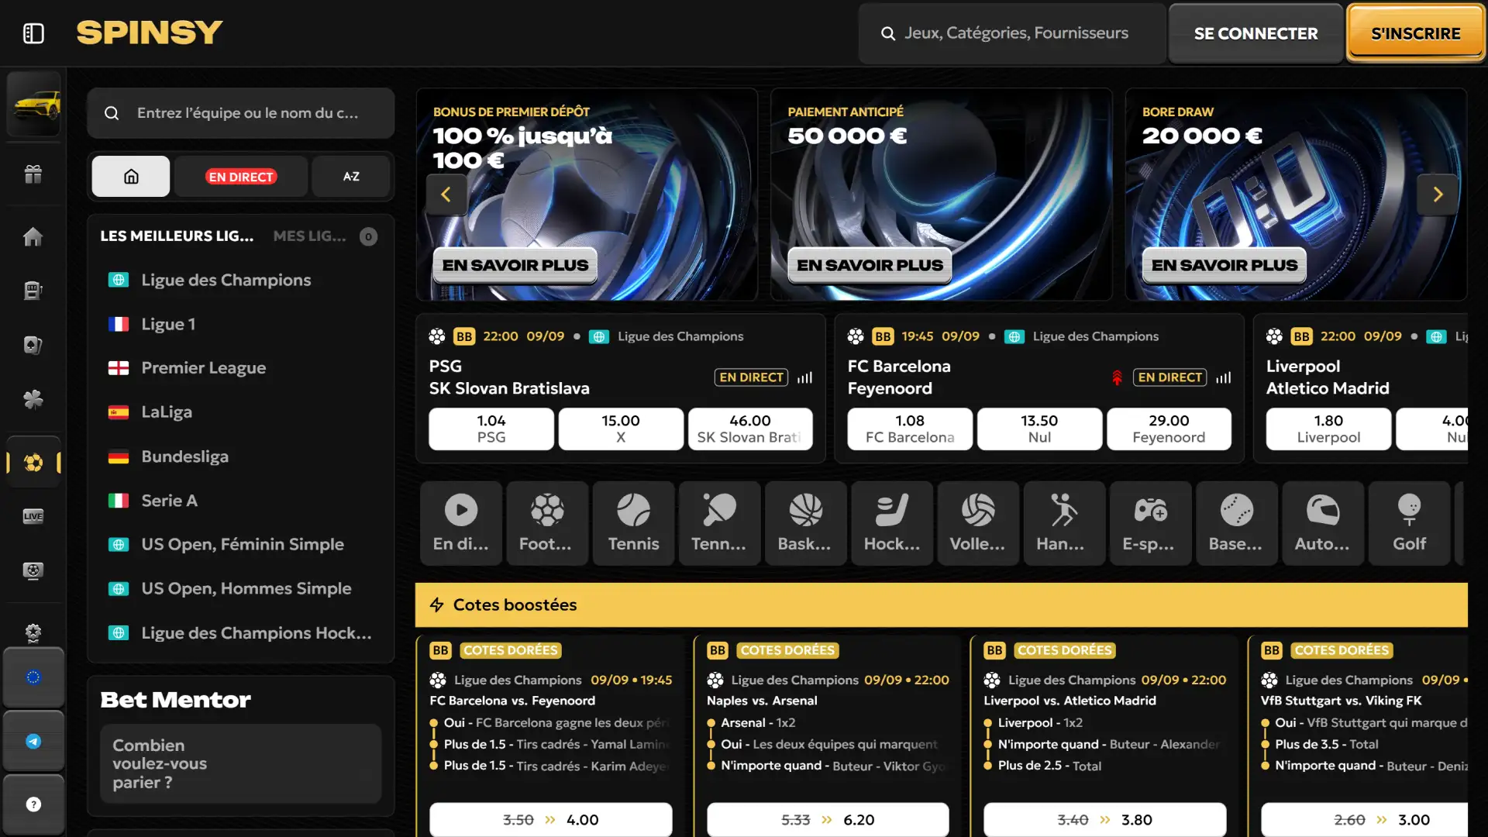Click EN SAVOIR PLUS on Paiement Anticipé banner
1488x837 pixels.
click(870, 265)
